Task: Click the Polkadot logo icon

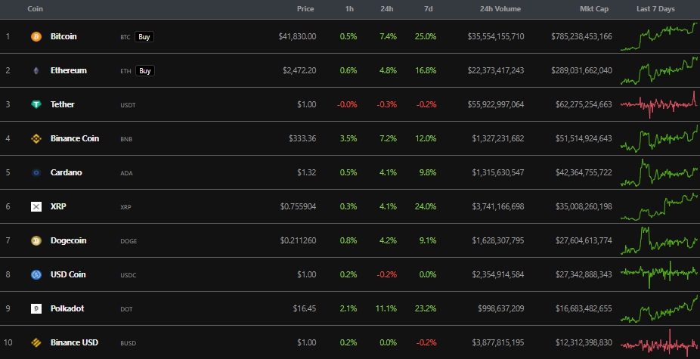Action: point(36,308)
